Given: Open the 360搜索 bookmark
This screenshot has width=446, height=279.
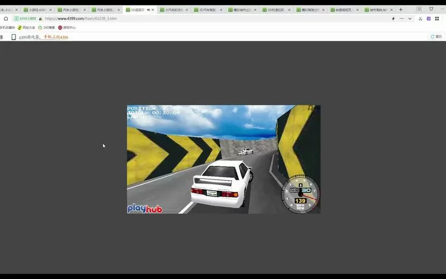Looking at the screenshot, I should (47, 27).
